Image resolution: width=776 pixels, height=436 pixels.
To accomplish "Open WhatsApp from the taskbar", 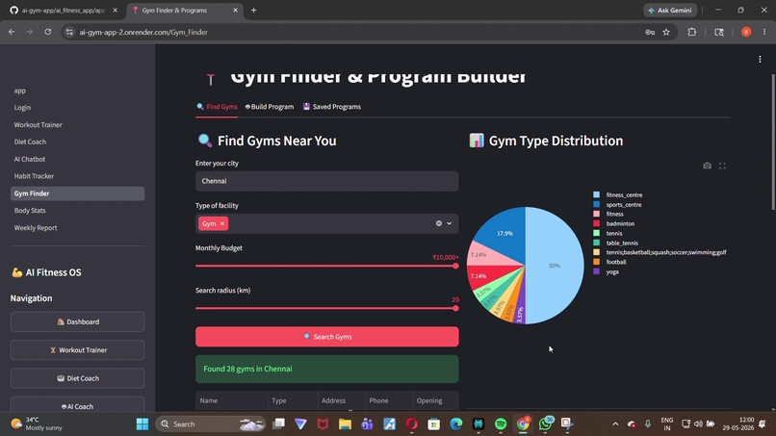I will (x=545, y=424).
